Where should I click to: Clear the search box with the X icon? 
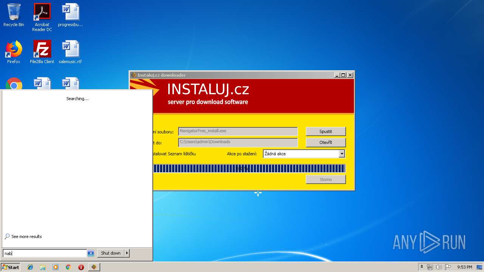coord(91,253)
